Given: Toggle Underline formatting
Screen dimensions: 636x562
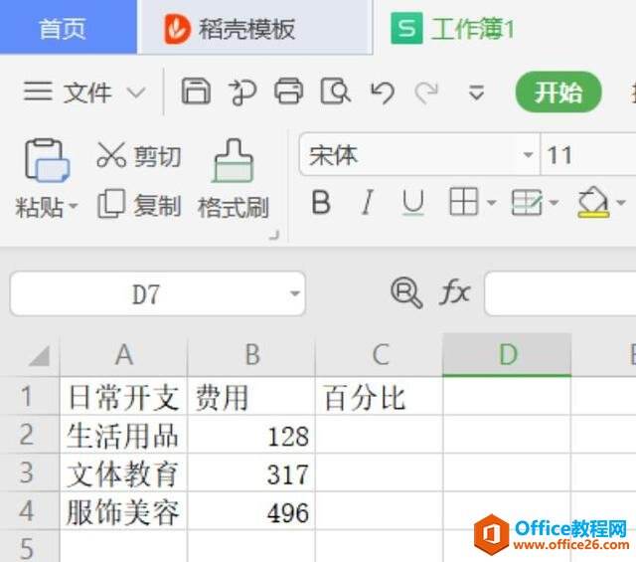Looking at the screenshot, I should click(x=413, y=202).
